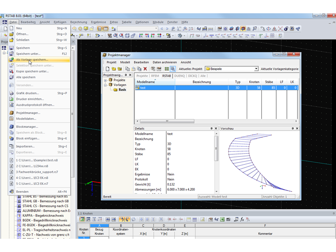
Task: Click the Bezeichnung column header
Action: [x=202, y=82]
